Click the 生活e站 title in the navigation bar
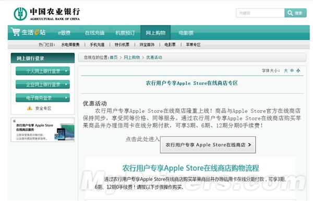Viewport: 313px width, 201px height. 34,32
